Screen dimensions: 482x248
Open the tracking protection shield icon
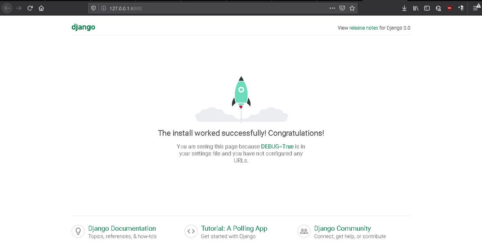93,8
